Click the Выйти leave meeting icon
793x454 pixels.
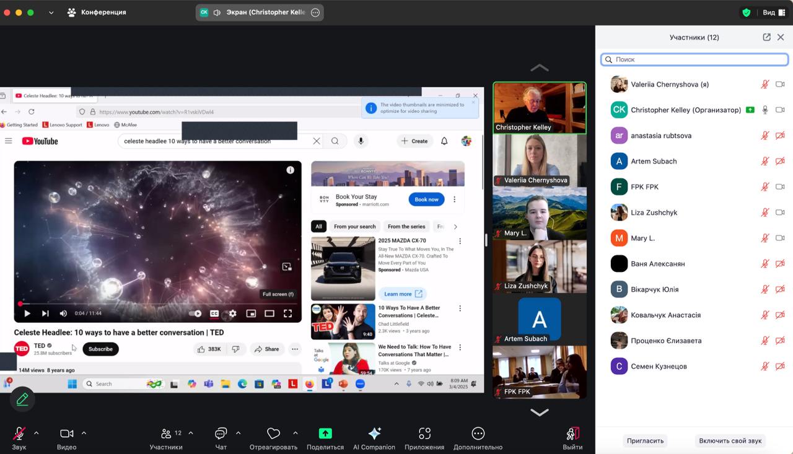pos(572,434)
